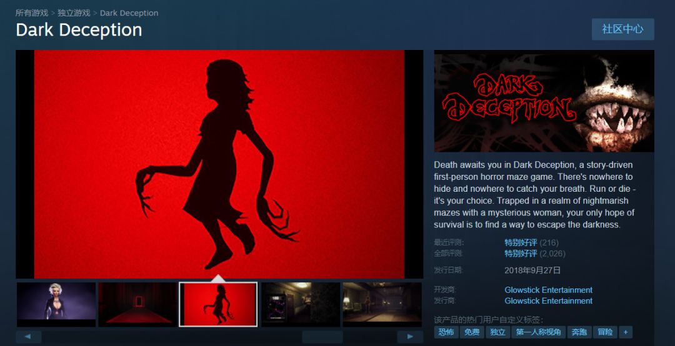Select the arcade machine hallway thumbnail

(x=301, y=304)
